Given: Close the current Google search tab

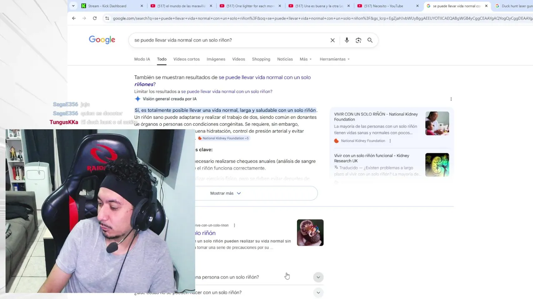Looking at the screenshot, I should pos(486,6).
